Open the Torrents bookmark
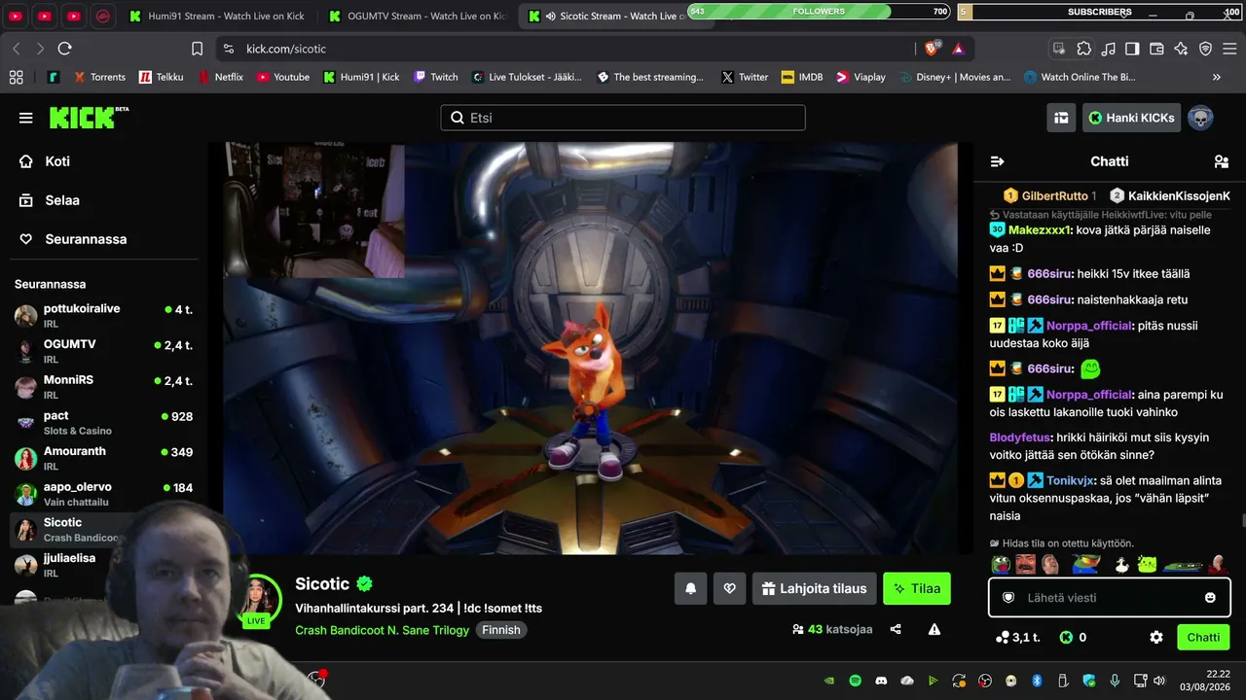Screen dimensions: 1246x700 pyautogui.click(x=98, y=77)
